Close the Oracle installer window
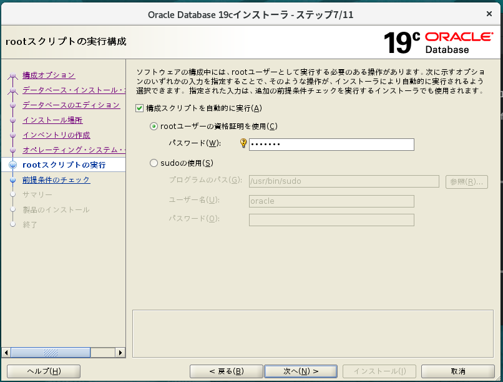 489,14
